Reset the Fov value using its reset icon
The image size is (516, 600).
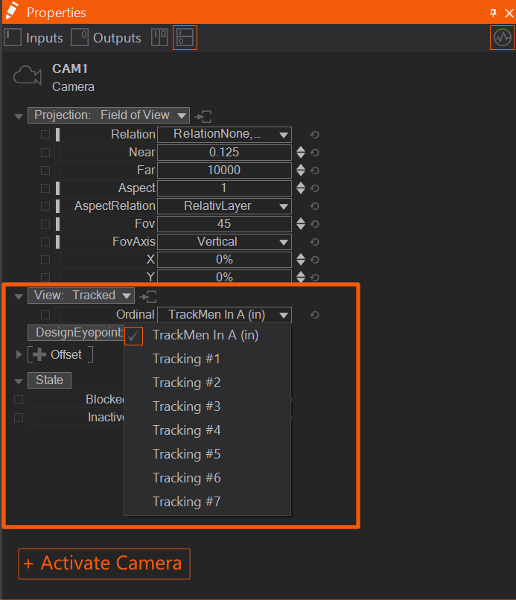click(314, 224)
